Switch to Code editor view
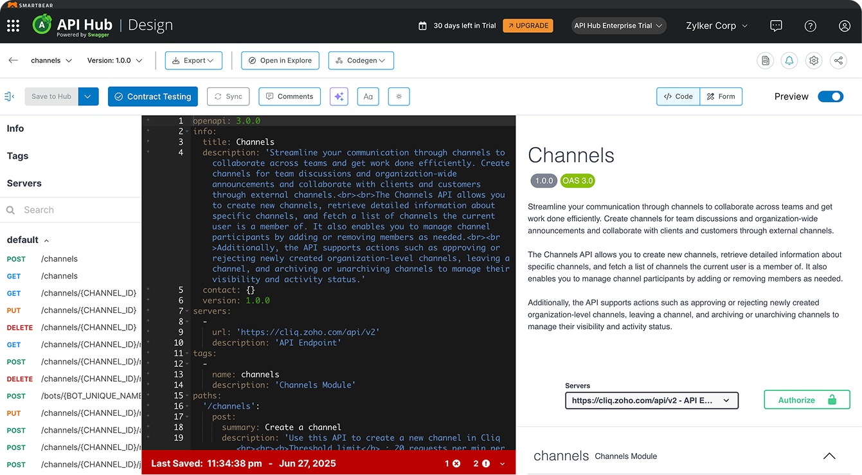 coord(678,96)
